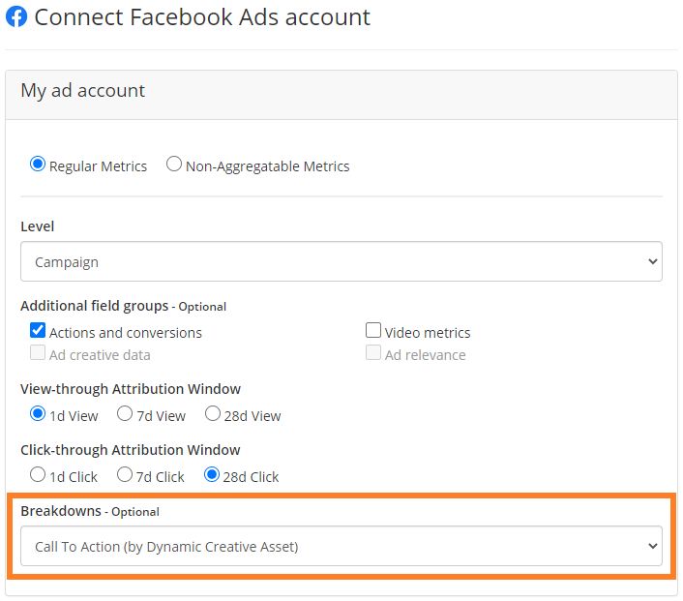Screen dimensions: 683x601
Task: Tick the Ad relevance checkbox
Action: click(373, 352)
